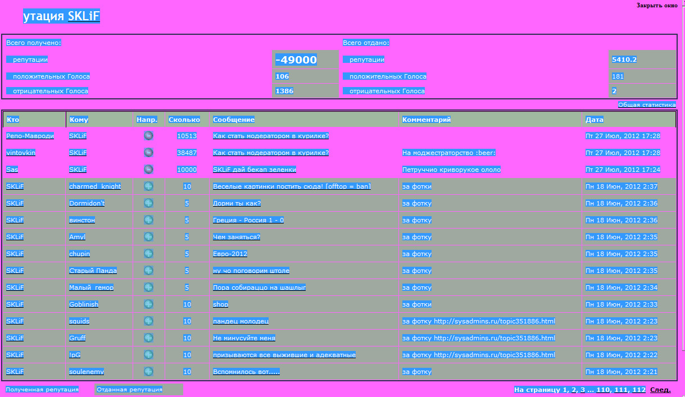The image size is (685, 397).
Task: Click the -49000 reputation value
Action: [x=296, y=60]
